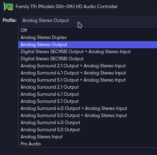Select the Off profile option

point(88,31)
